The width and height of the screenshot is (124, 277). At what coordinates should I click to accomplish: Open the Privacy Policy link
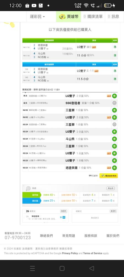point(70,253)
